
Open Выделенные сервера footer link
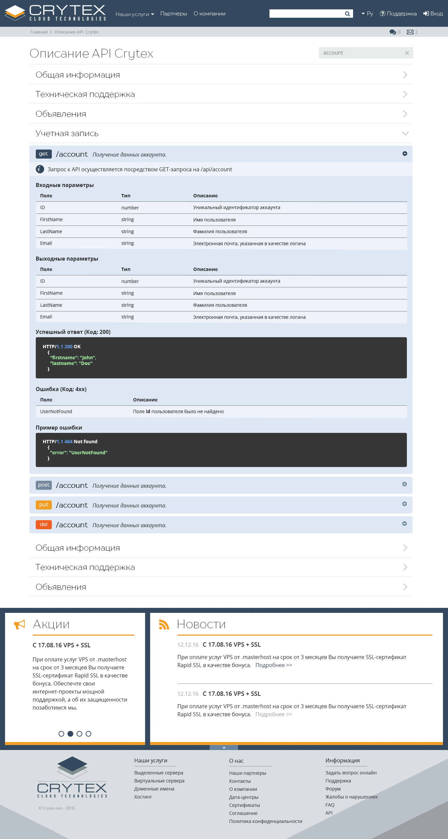click(x=158, y=773)
